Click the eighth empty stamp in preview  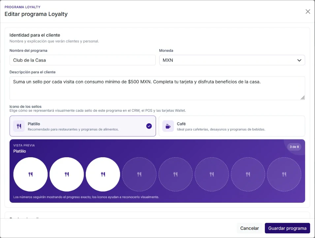(284, 174)
